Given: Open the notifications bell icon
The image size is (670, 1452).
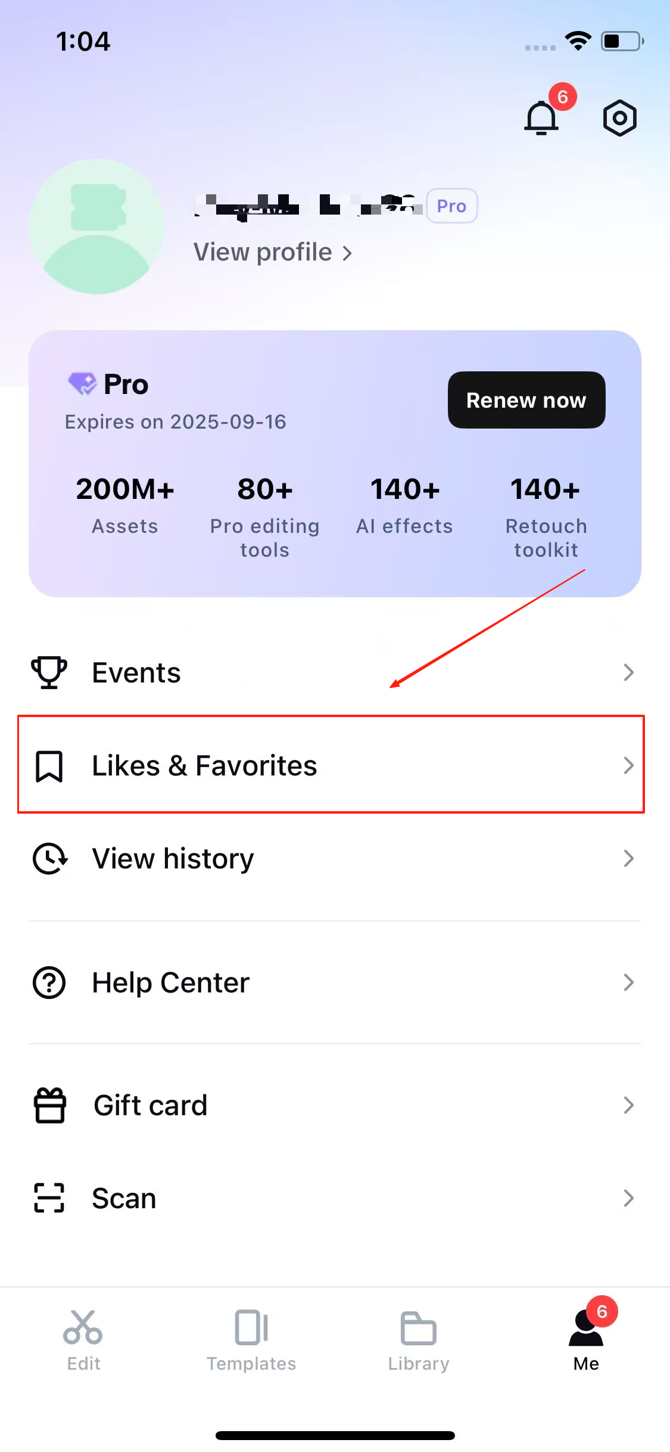Looking at the screenshot, I should (541, 117).
